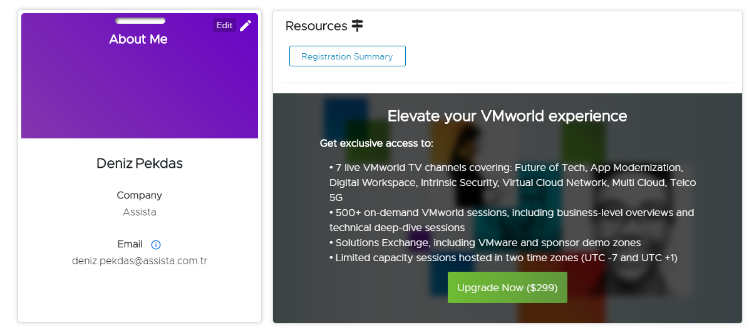This screenshot has height=335, width=749.
Task: Click the Edit label on the profile banner
Action: pos(224,26)
